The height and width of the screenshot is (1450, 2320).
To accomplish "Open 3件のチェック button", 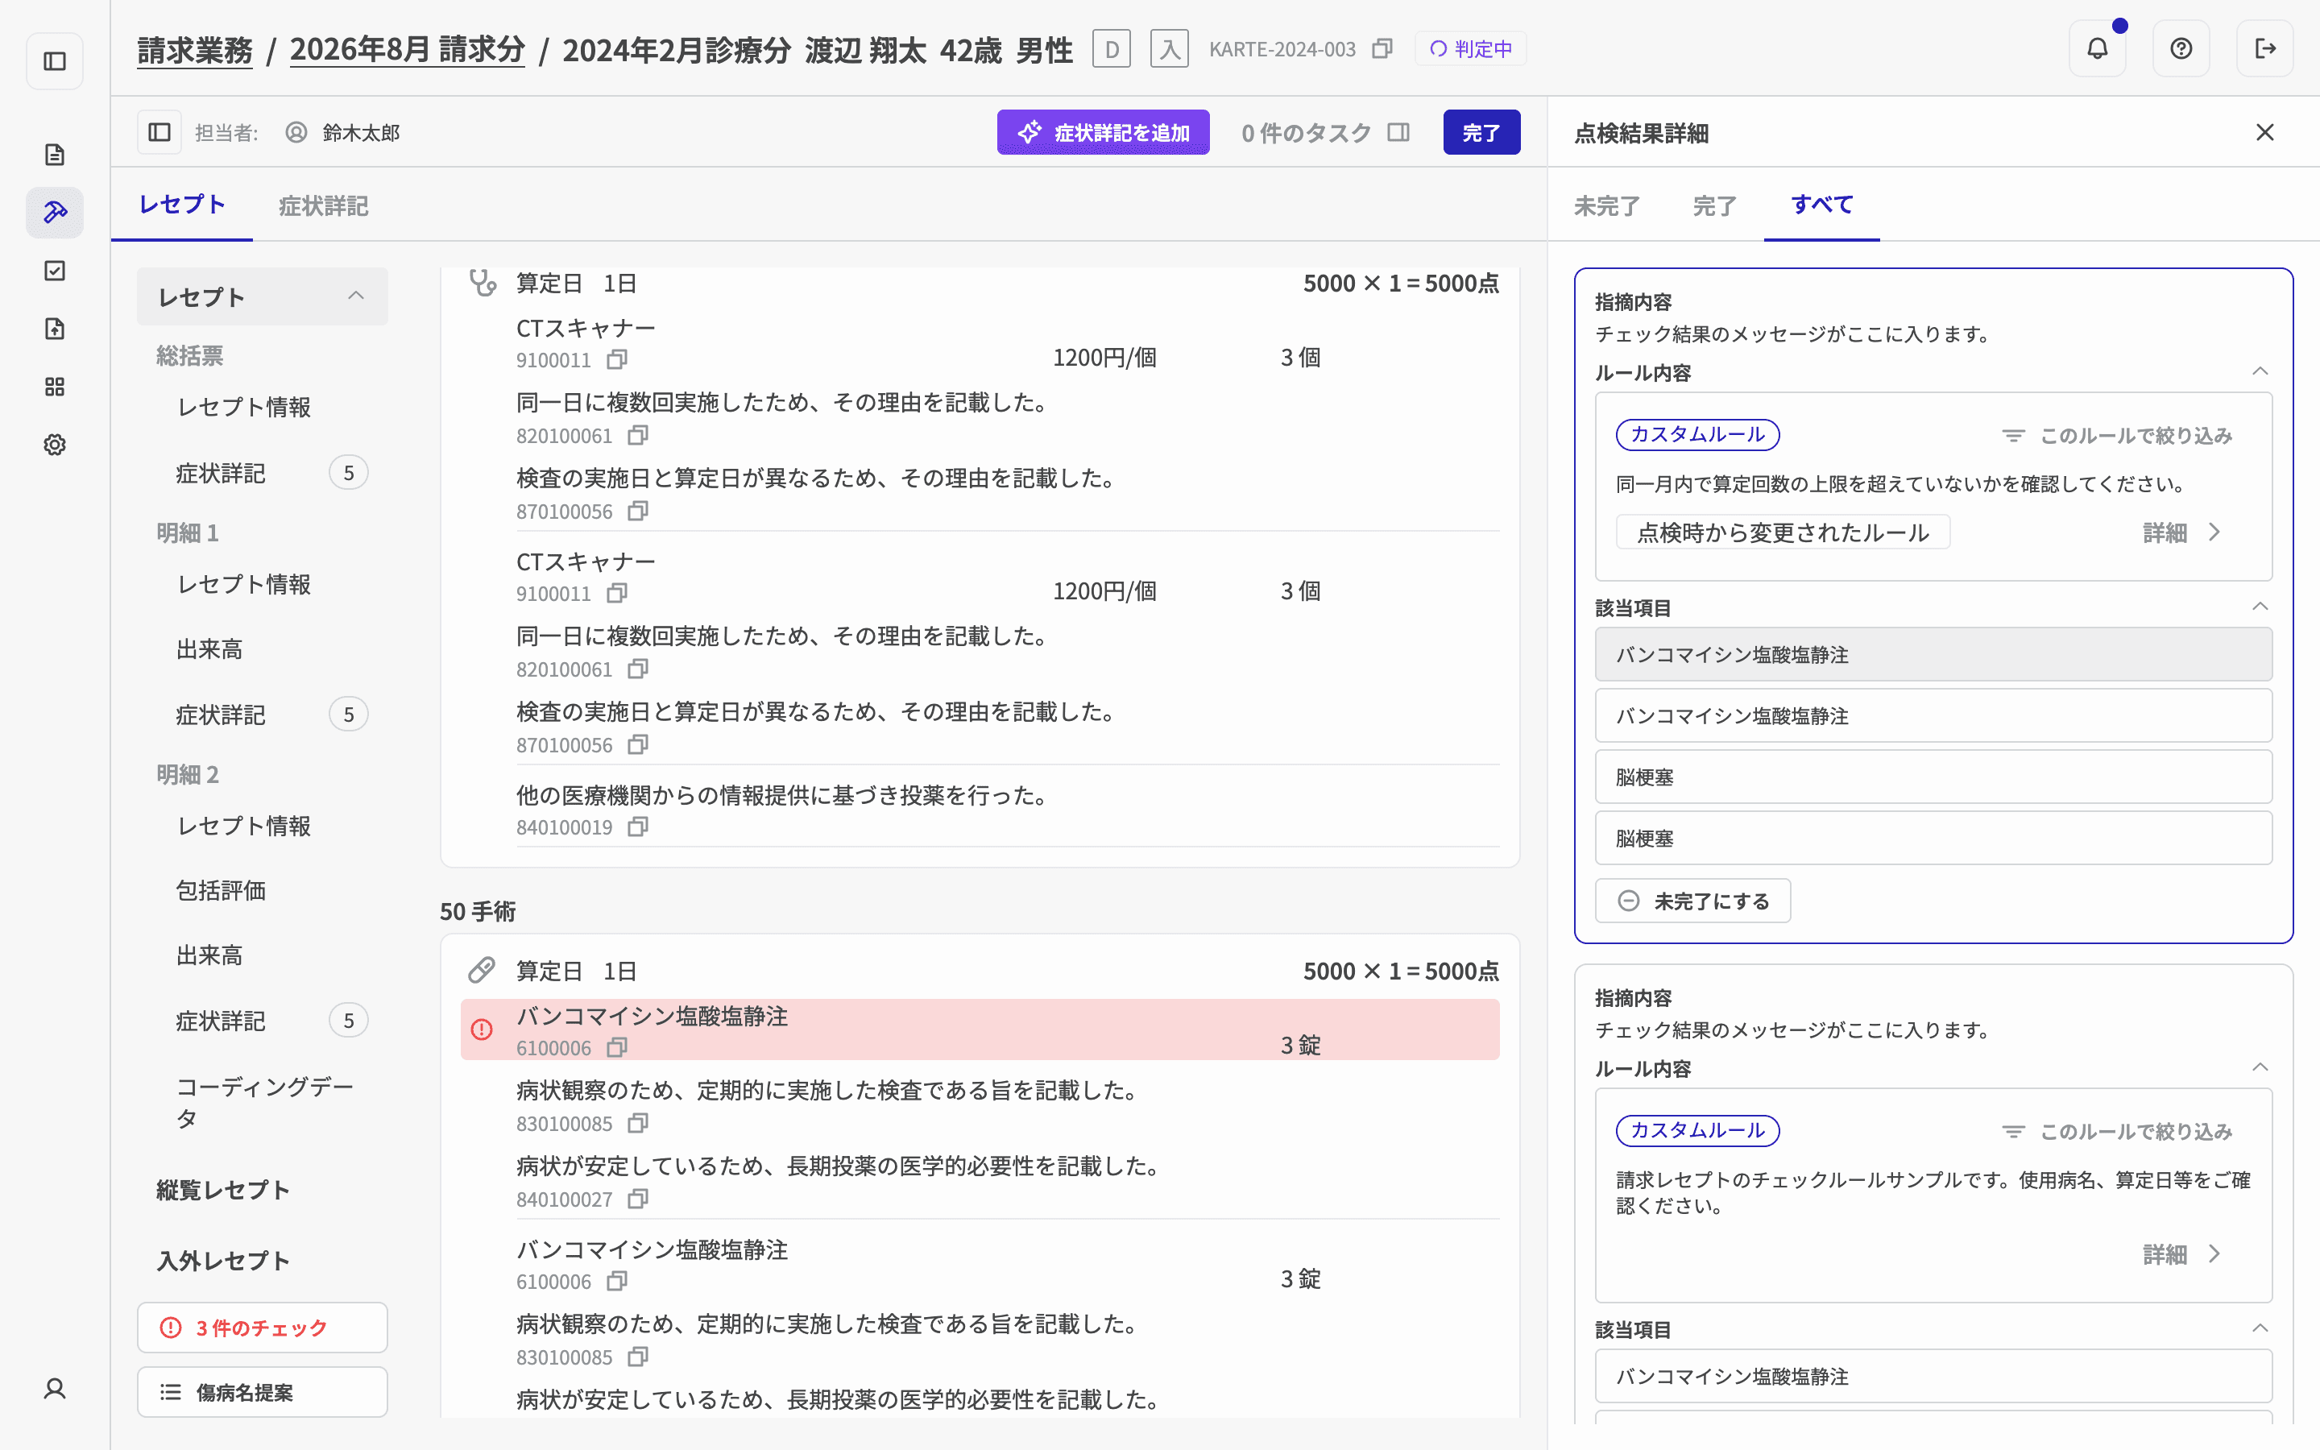I will click(x=262, y=1328).
